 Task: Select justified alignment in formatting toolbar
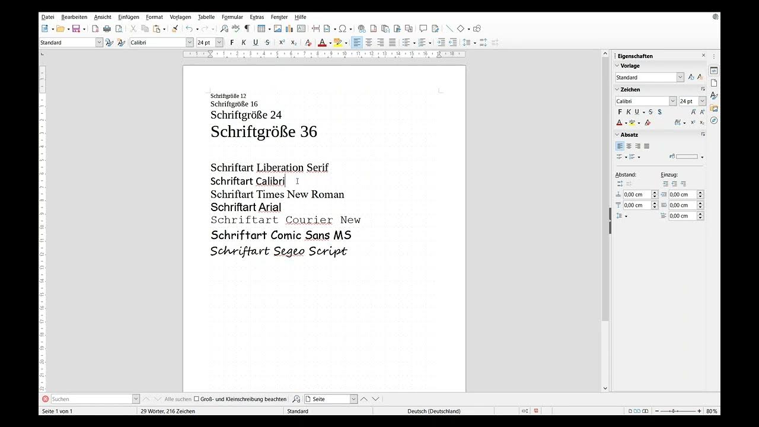[392, 43]
